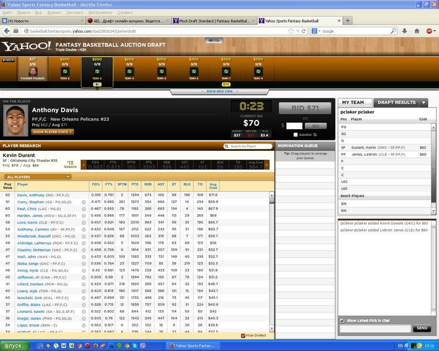Launch Opera from taskbar quick launch
The image size is (439, 351).
tap(87, 346)
